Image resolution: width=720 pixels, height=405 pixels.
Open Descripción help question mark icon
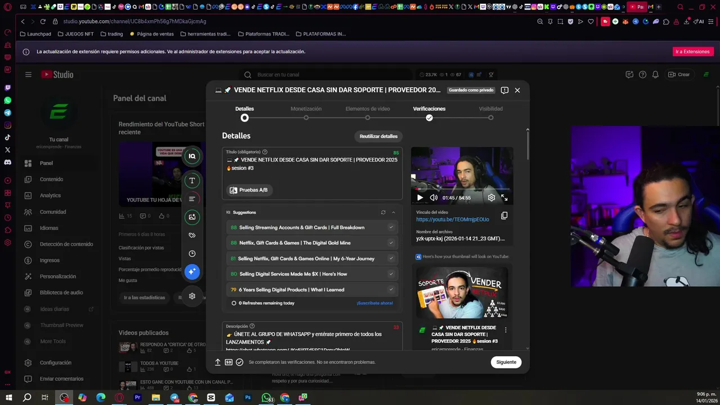coord(252,326)
